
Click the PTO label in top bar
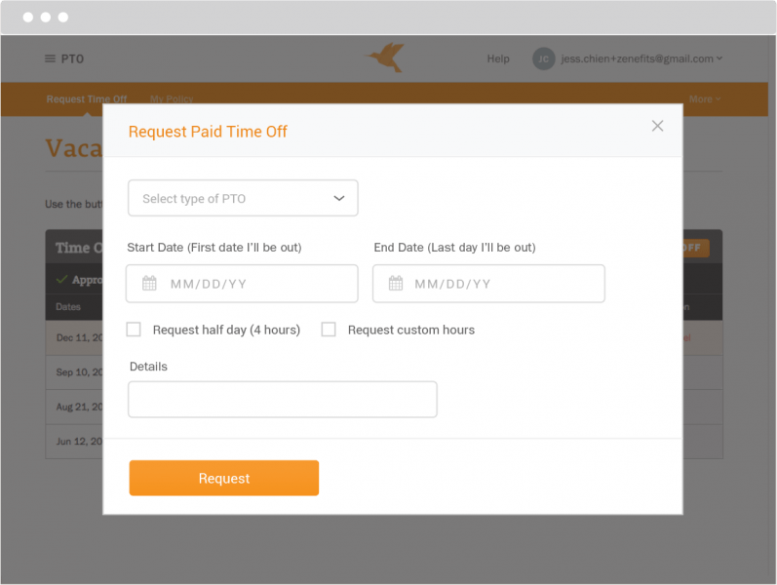pyautogui.click(x=72, y=59)
